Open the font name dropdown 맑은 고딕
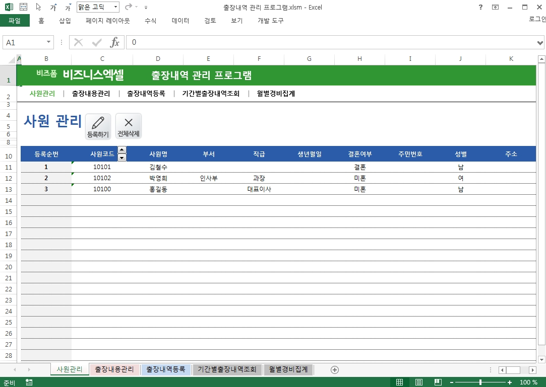The width and height of the screenshot is (546, 387). [115, 7]
